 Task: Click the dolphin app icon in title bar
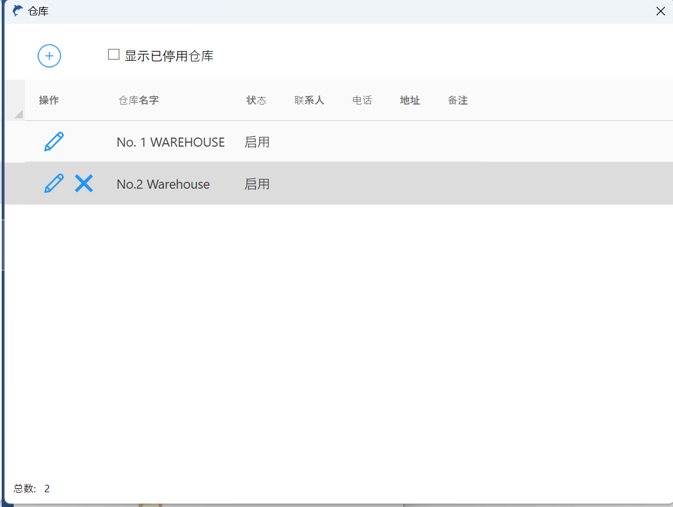click(x=18, y=11)
